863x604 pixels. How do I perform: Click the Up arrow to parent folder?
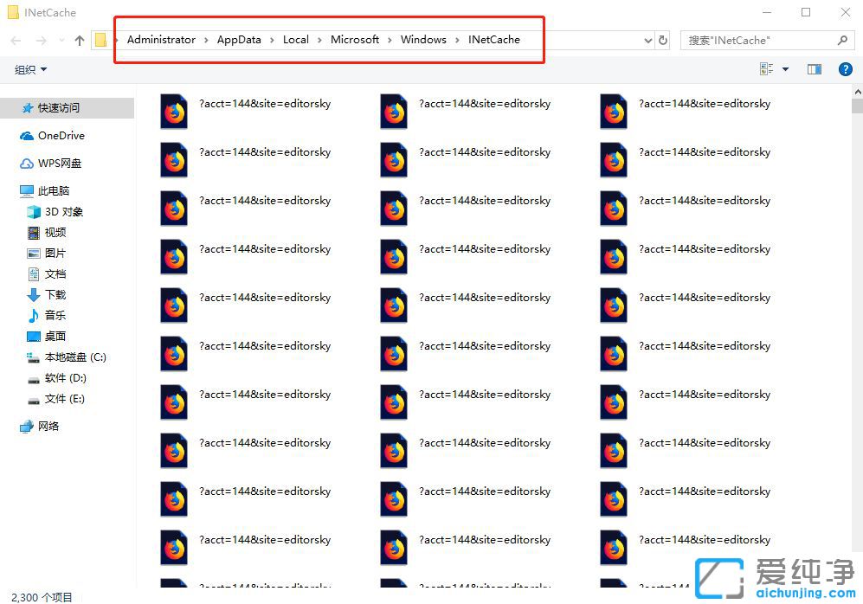click(x=79, y=39)
